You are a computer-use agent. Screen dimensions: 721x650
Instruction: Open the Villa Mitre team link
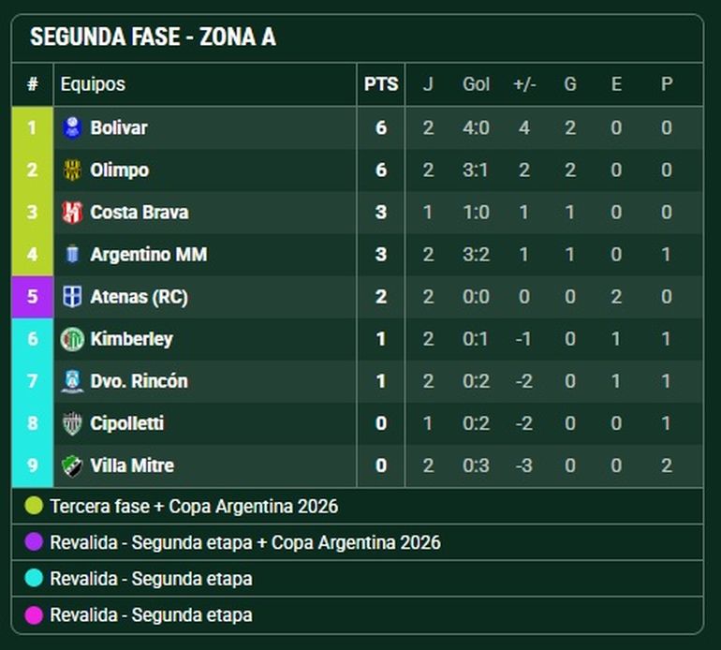[132, 465]
